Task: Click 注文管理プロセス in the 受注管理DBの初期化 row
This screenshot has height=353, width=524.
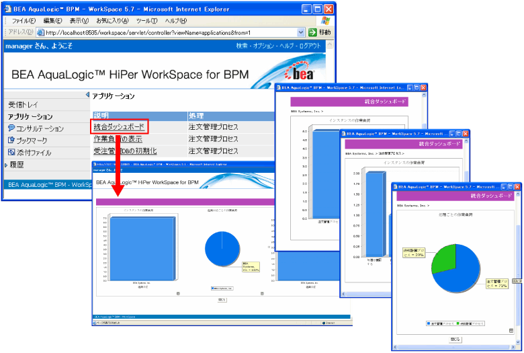Action: pos(213,151)
